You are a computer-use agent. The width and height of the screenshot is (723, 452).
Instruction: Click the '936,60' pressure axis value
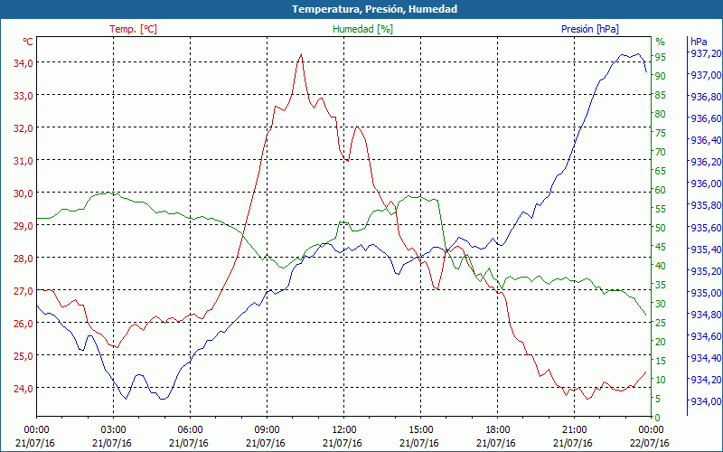click(x=706, y=119)
